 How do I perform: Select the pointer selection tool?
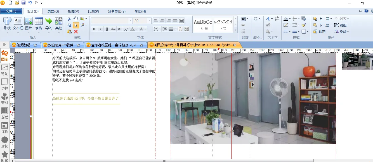[x=76, y=25]
